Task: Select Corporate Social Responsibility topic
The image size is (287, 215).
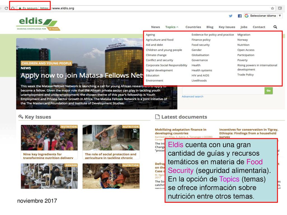Action: [x=166, y=66]
